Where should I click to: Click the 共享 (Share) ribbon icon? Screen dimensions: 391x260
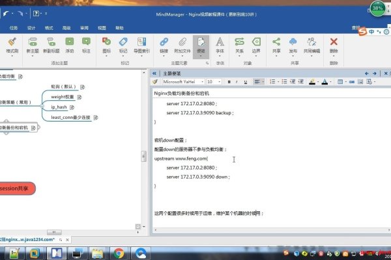click(277, 43)
